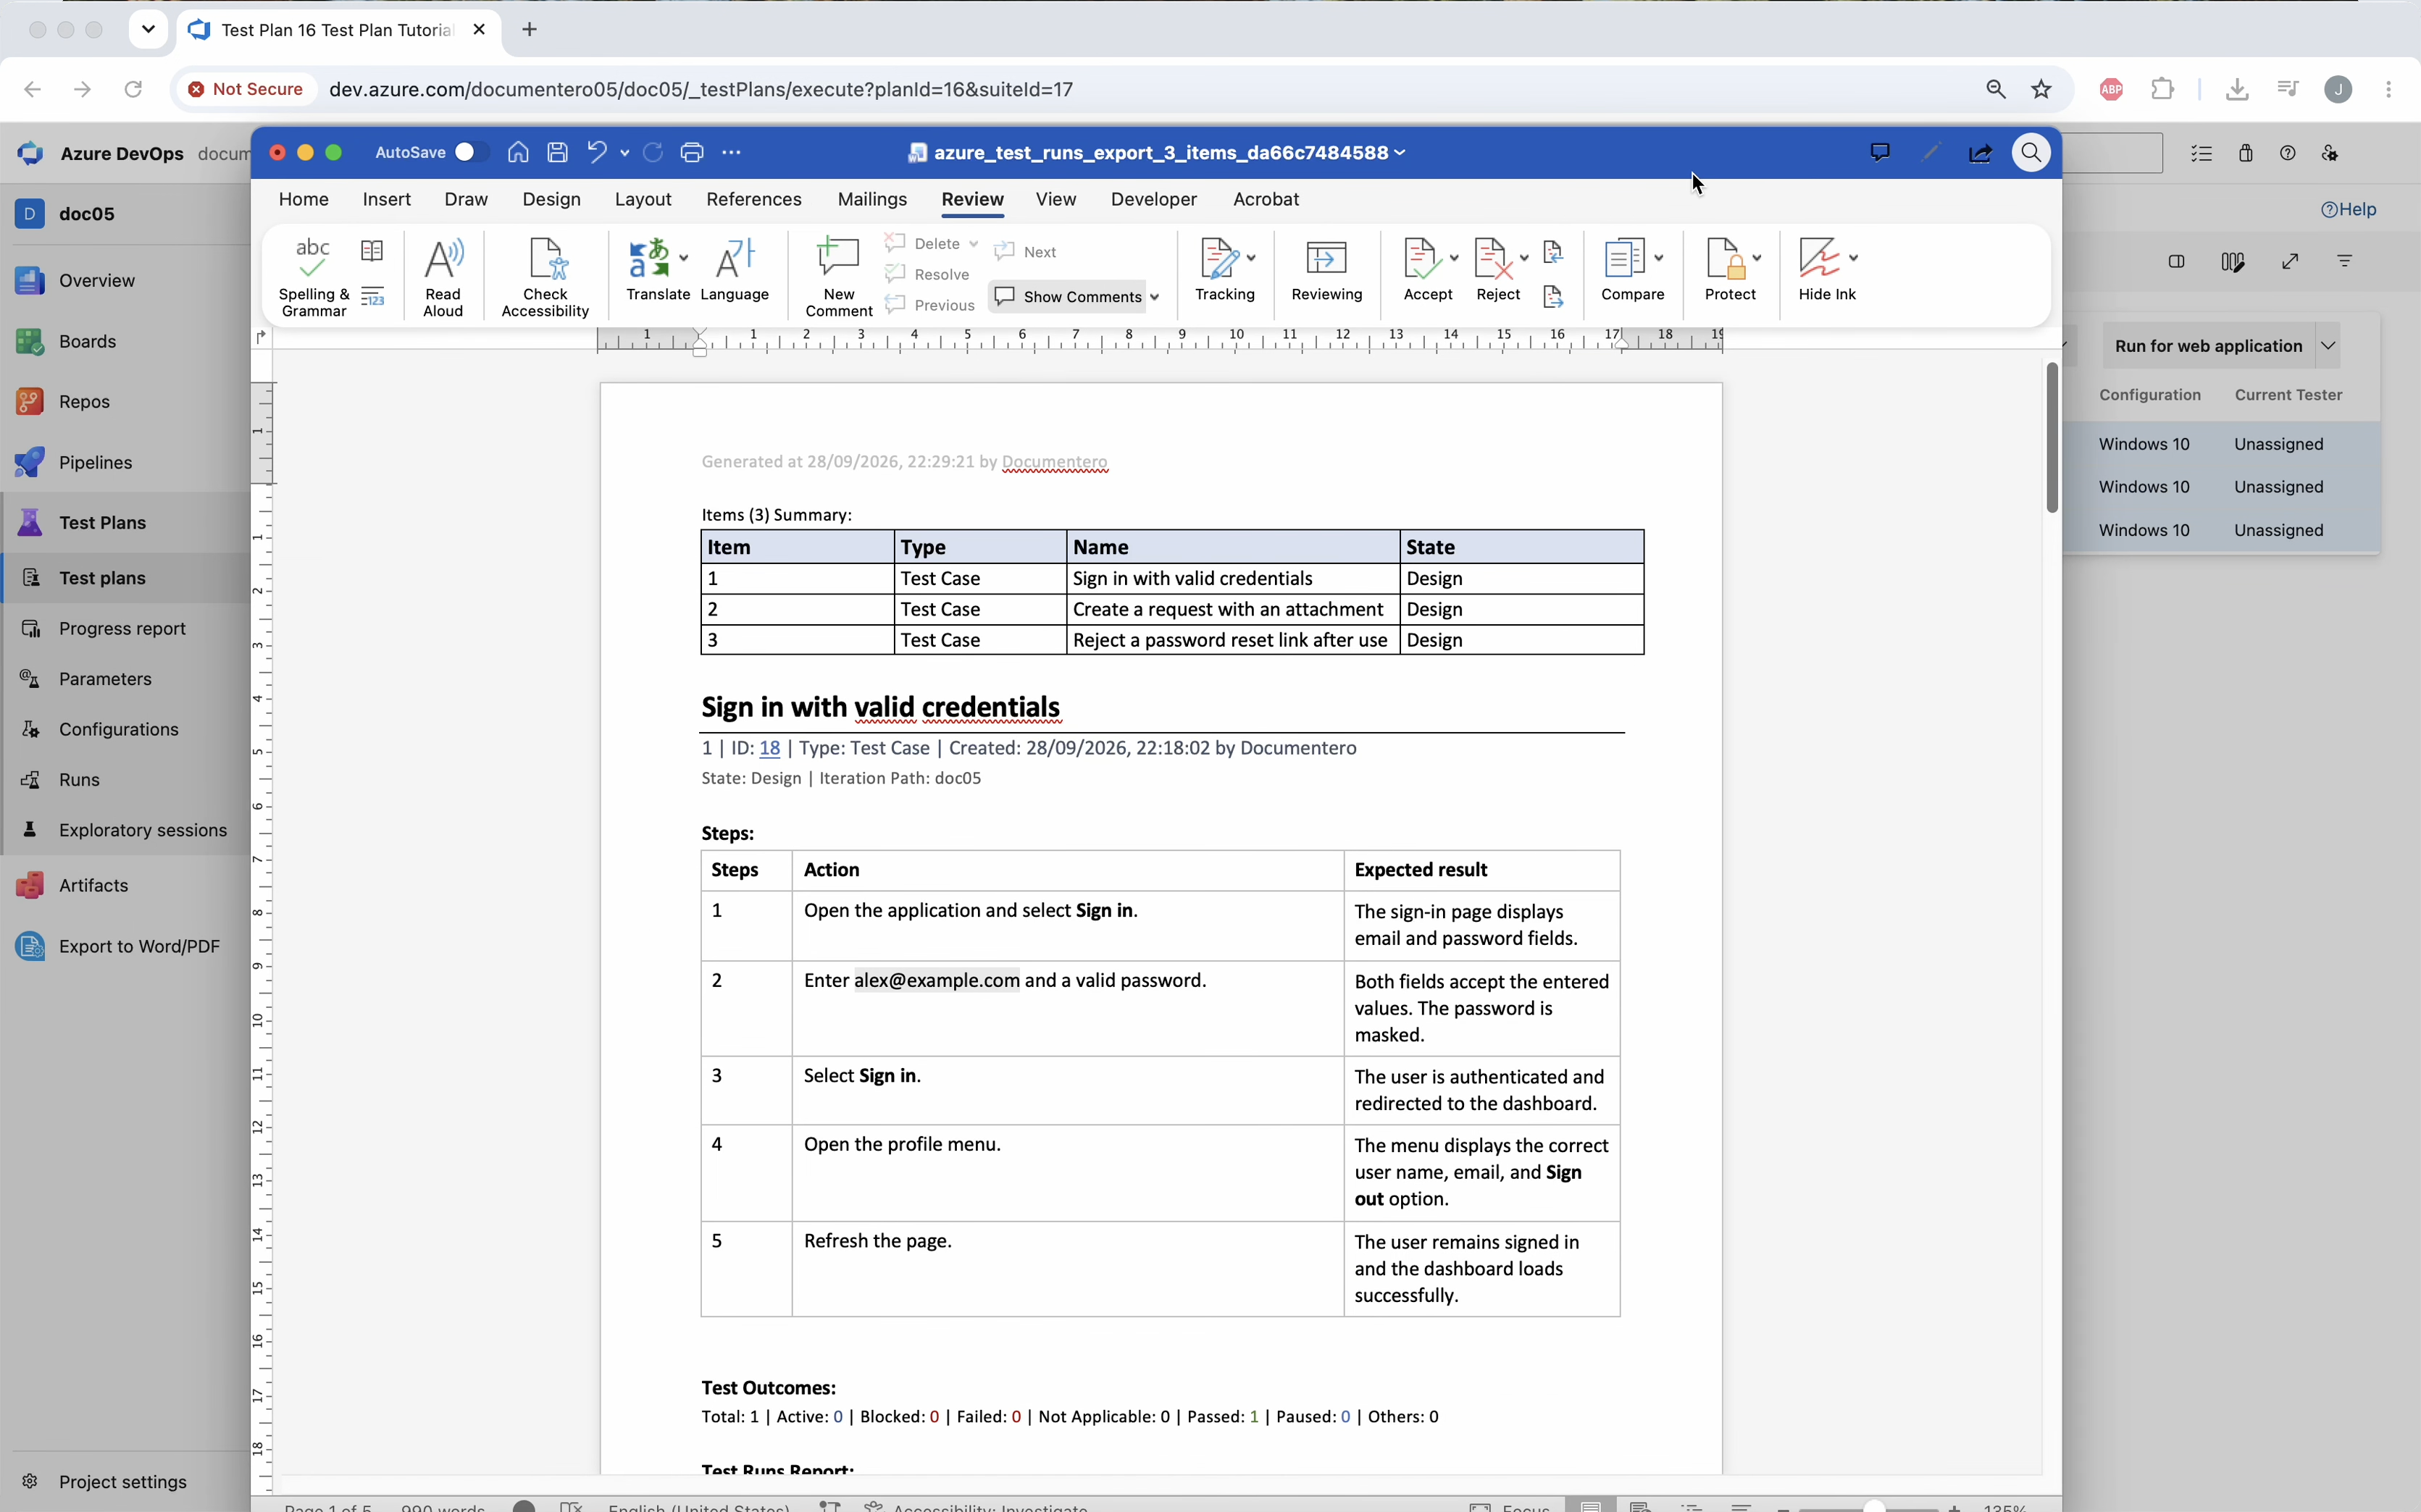Click the Compare documents icon
Image resolution: width=2421 pixels, height=1512 pixels.
(1625, 258)
